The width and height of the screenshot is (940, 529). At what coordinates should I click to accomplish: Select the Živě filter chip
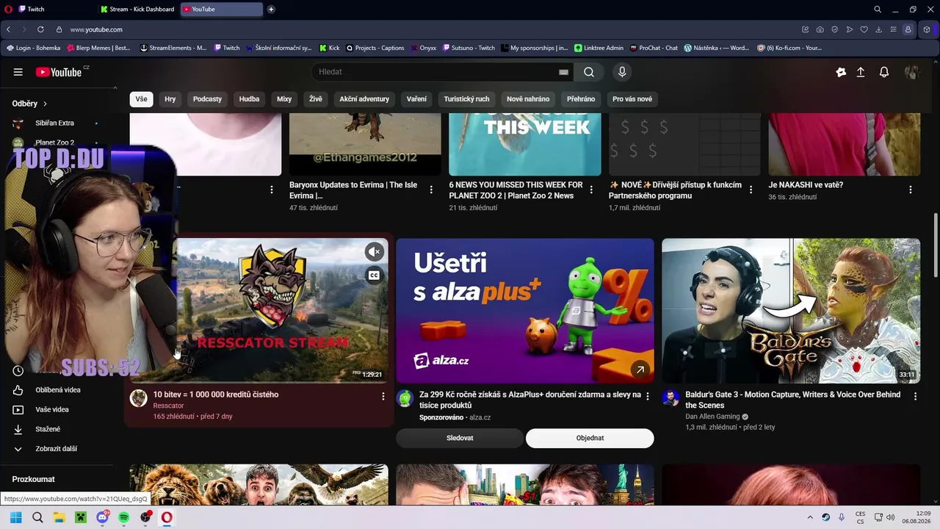[316, 99]
